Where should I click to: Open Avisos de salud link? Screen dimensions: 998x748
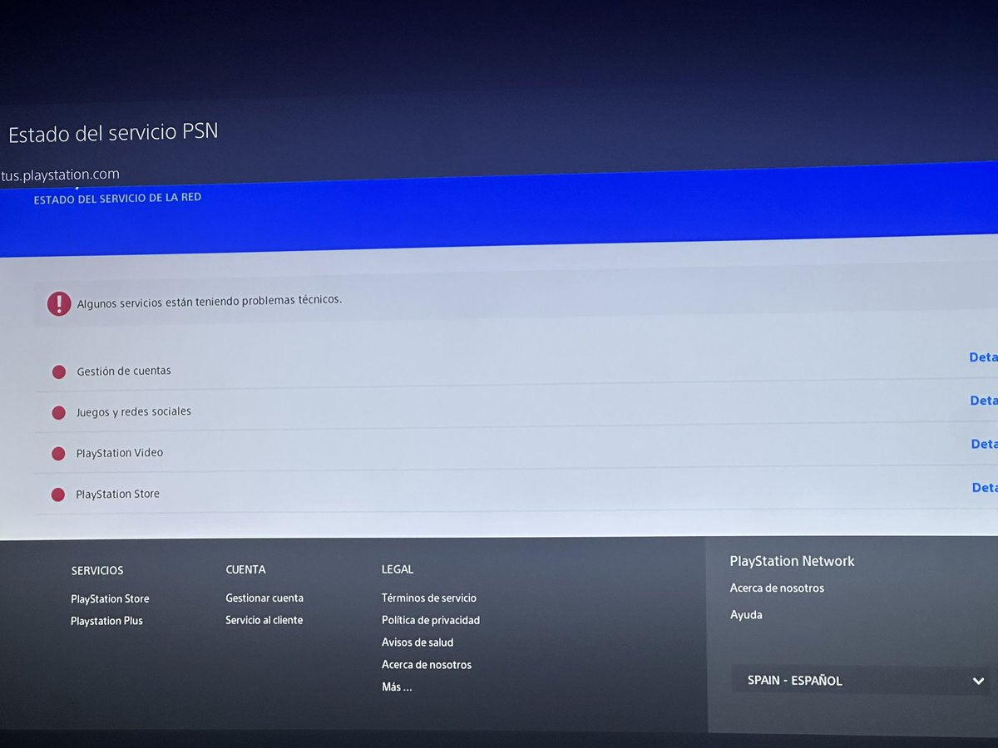[x=417, y=642]
